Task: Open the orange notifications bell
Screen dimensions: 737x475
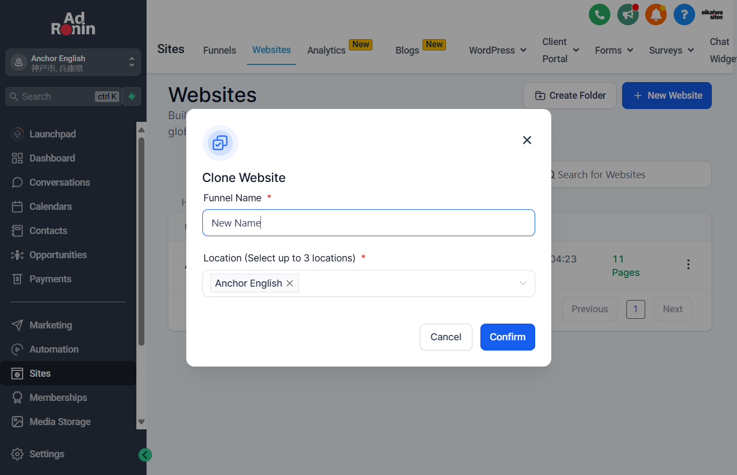Action: point(656,14)
